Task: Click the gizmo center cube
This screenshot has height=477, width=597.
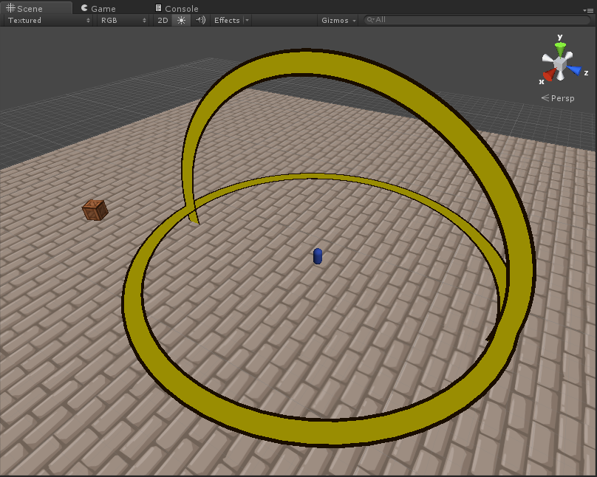Action: (560, 64)
